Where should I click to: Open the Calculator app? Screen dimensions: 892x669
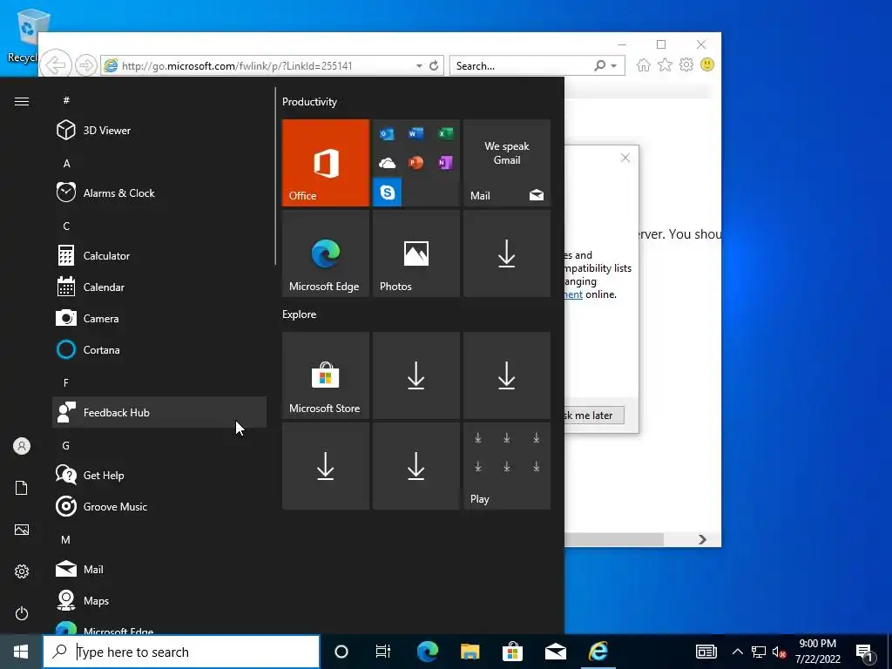[x=159, y=255]
